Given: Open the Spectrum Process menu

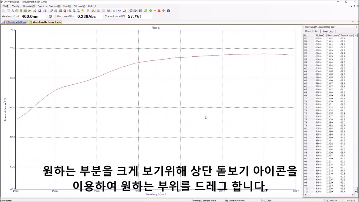Looking at the screenshot, I should pos(49,6).
